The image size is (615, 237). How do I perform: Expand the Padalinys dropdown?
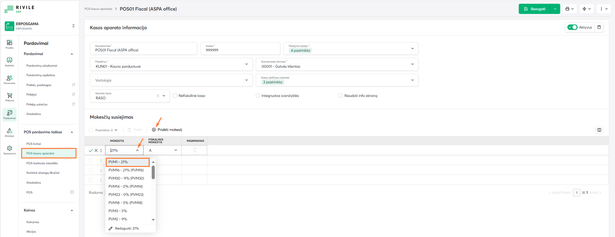pyautogui.click(x=246, y=64)
